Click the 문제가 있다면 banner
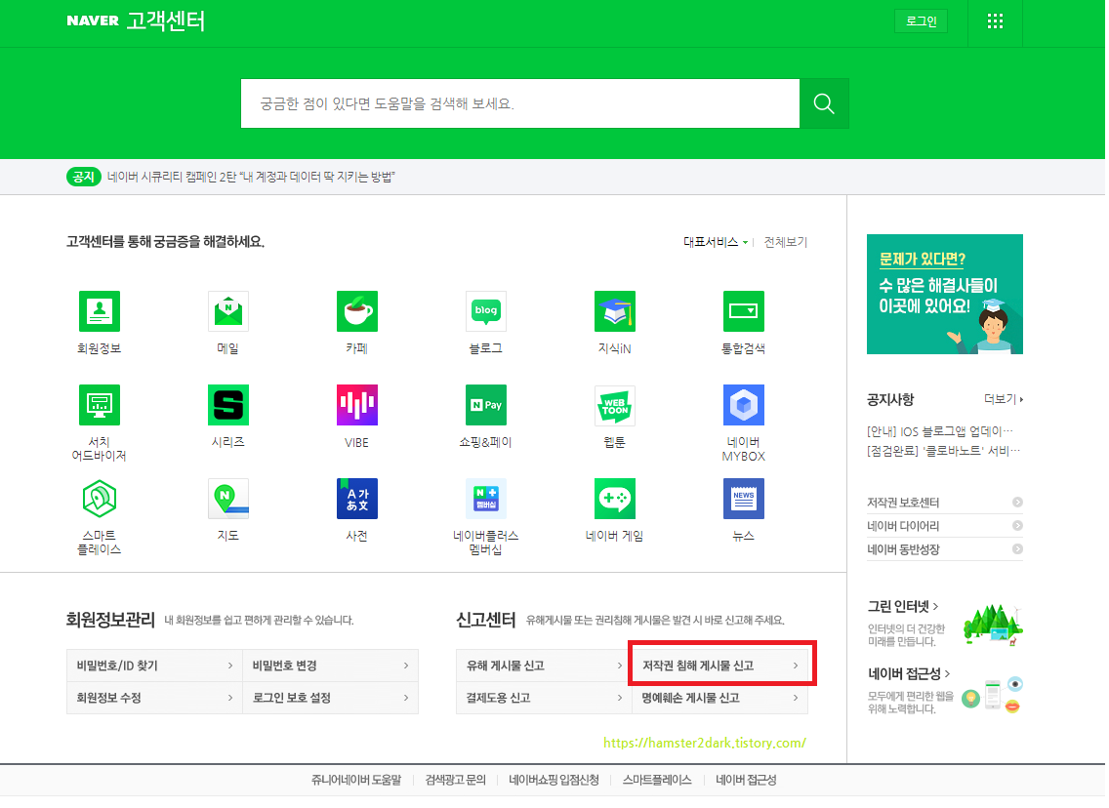 [x=945, y=295]
